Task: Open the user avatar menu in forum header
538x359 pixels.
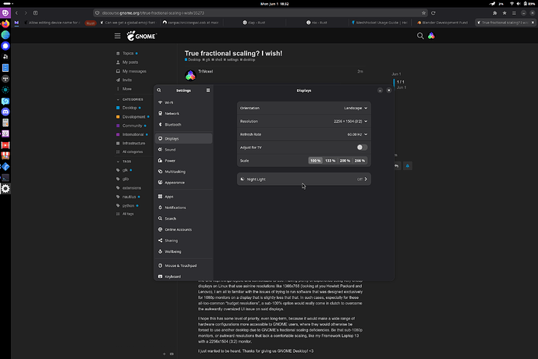Action: (x=431, y=36)
